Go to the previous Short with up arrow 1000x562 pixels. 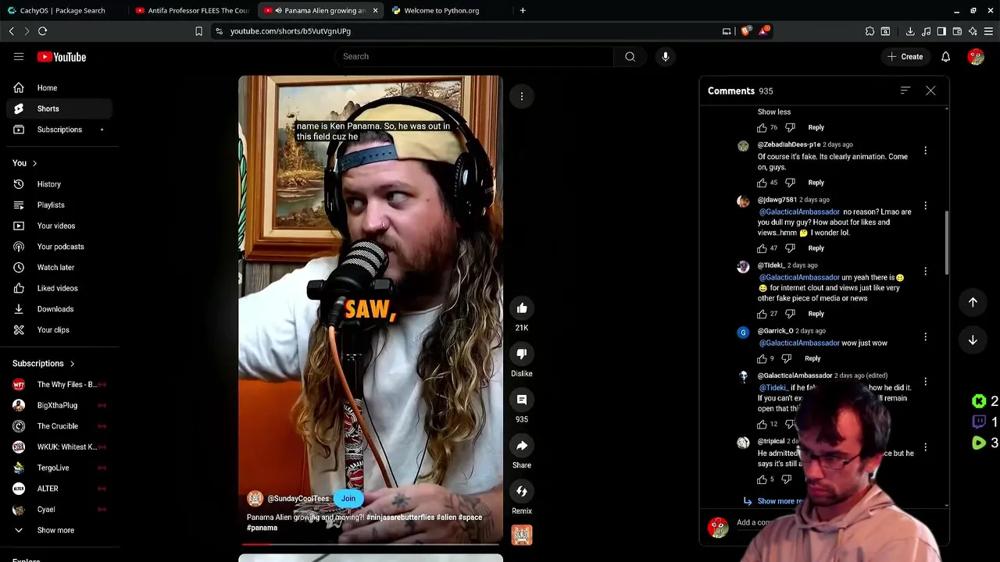pyautogui.click(x=973, y=302)
